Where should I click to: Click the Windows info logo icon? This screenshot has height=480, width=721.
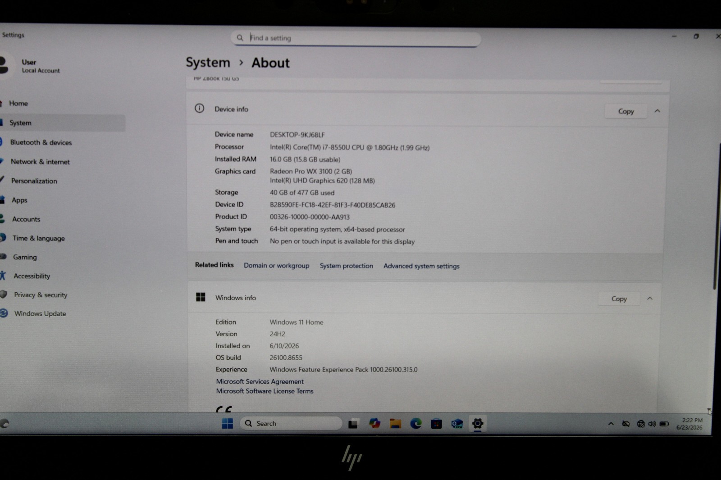tap(201, 297)
